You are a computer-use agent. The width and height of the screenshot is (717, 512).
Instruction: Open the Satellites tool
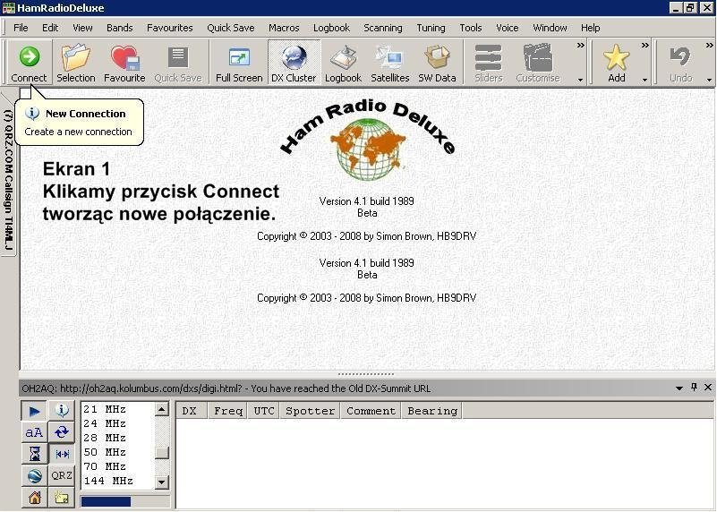click(x=390, y=63)
